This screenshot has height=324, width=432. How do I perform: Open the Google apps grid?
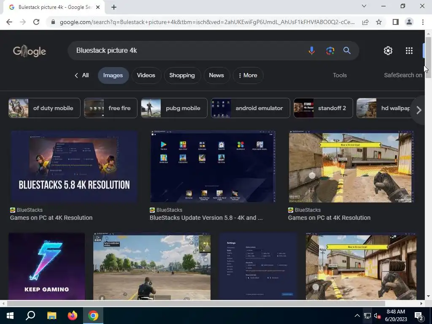409,51
